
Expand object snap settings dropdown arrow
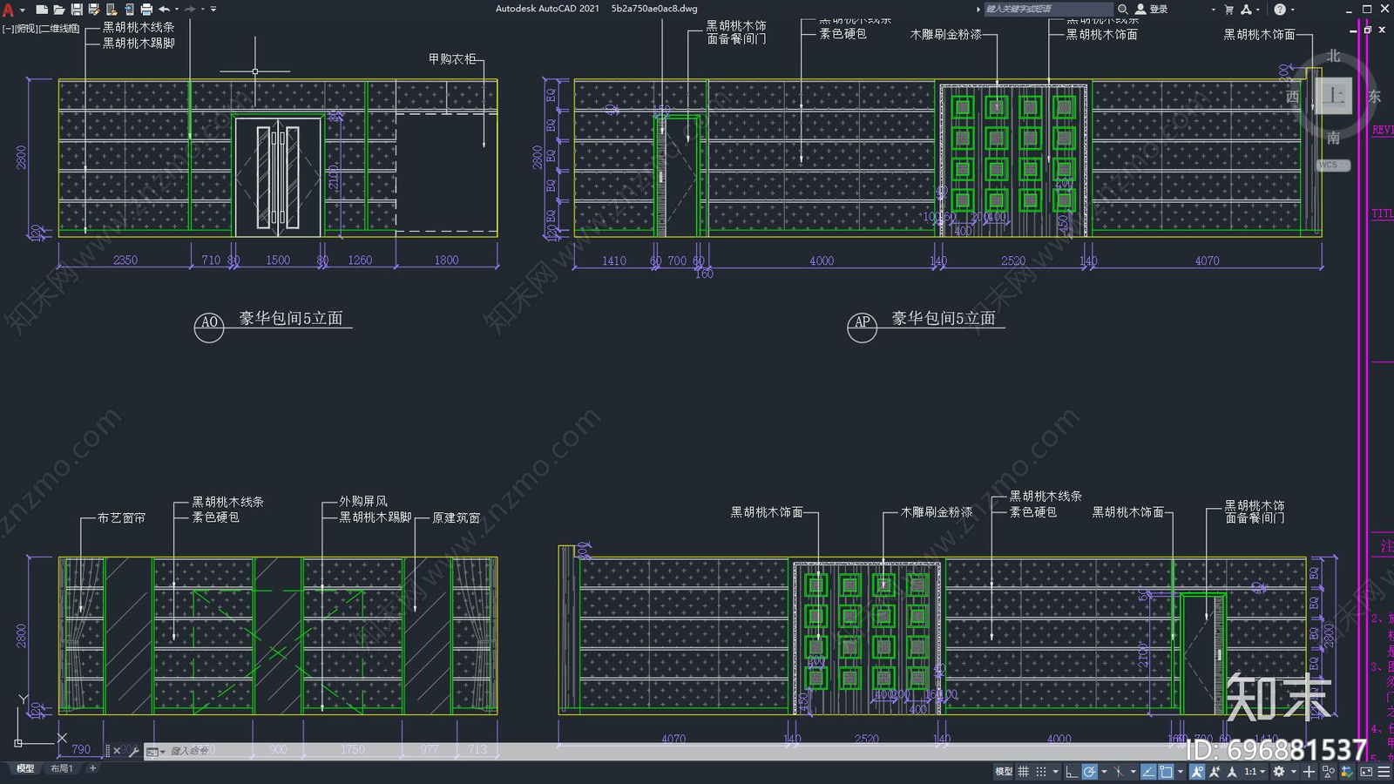(1181, 772)
